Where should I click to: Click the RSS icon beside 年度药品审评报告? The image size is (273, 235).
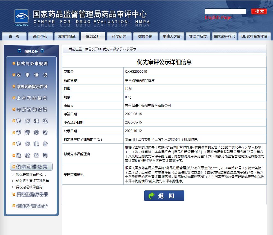[x=14, y=206]
